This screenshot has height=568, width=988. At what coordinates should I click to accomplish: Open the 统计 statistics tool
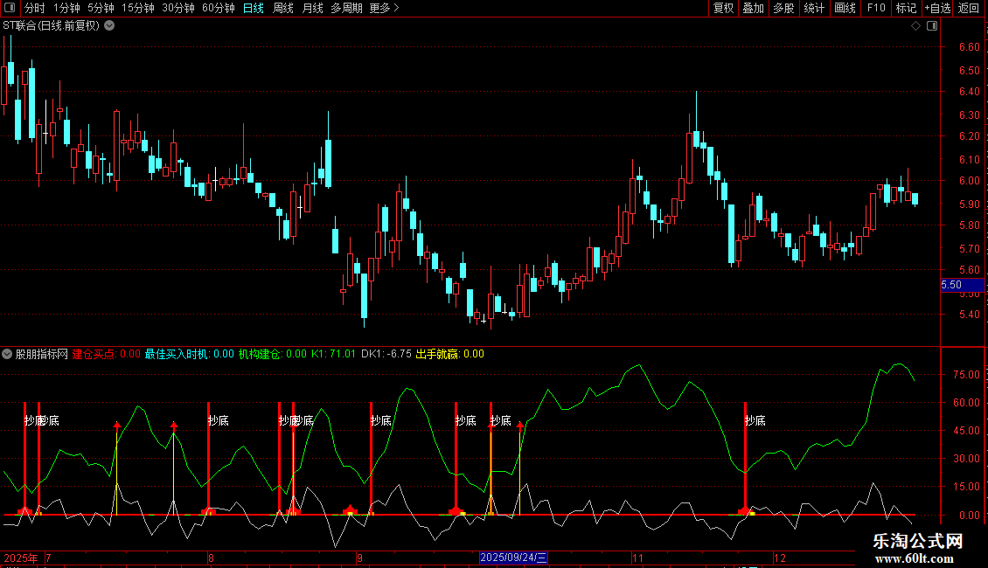click(x=814, y=8)
